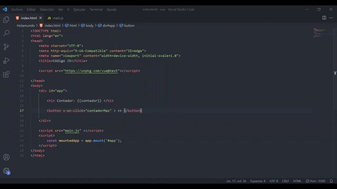Open the Ayuda menu
337x189 pixels.
point(111,9)
